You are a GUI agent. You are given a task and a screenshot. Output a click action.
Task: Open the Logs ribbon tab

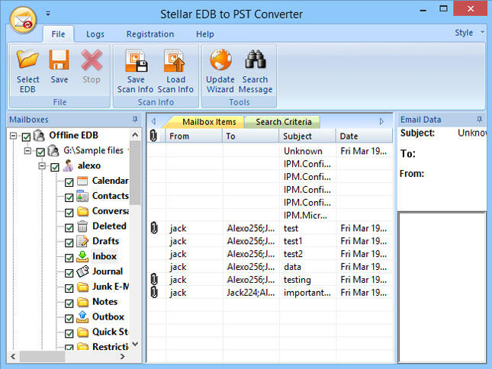95,34
